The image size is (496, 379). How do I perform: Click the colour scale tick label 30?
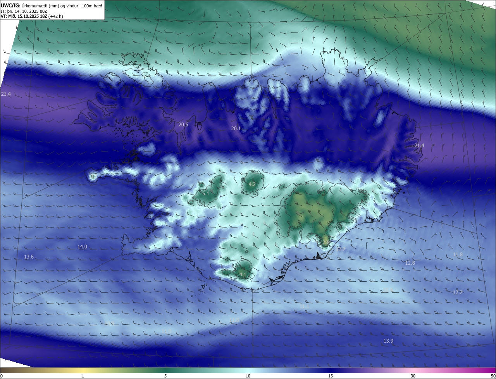(413, 376)
